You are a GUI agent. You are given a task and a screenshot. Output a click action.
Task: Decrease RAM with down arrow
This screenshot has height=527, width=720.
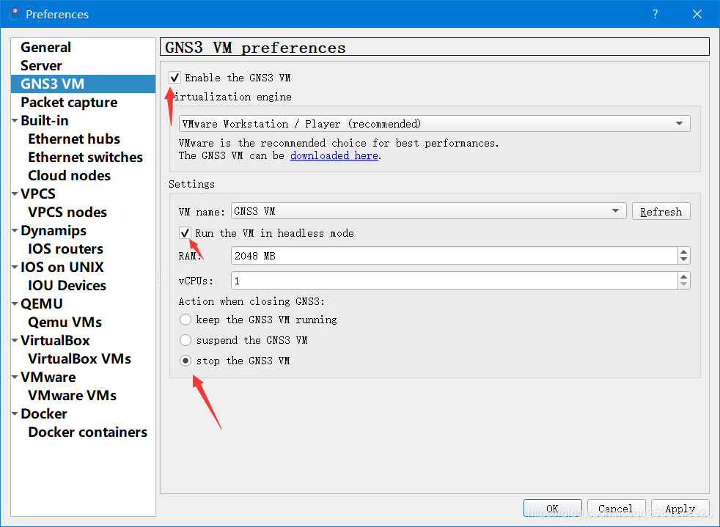(684, 259)
